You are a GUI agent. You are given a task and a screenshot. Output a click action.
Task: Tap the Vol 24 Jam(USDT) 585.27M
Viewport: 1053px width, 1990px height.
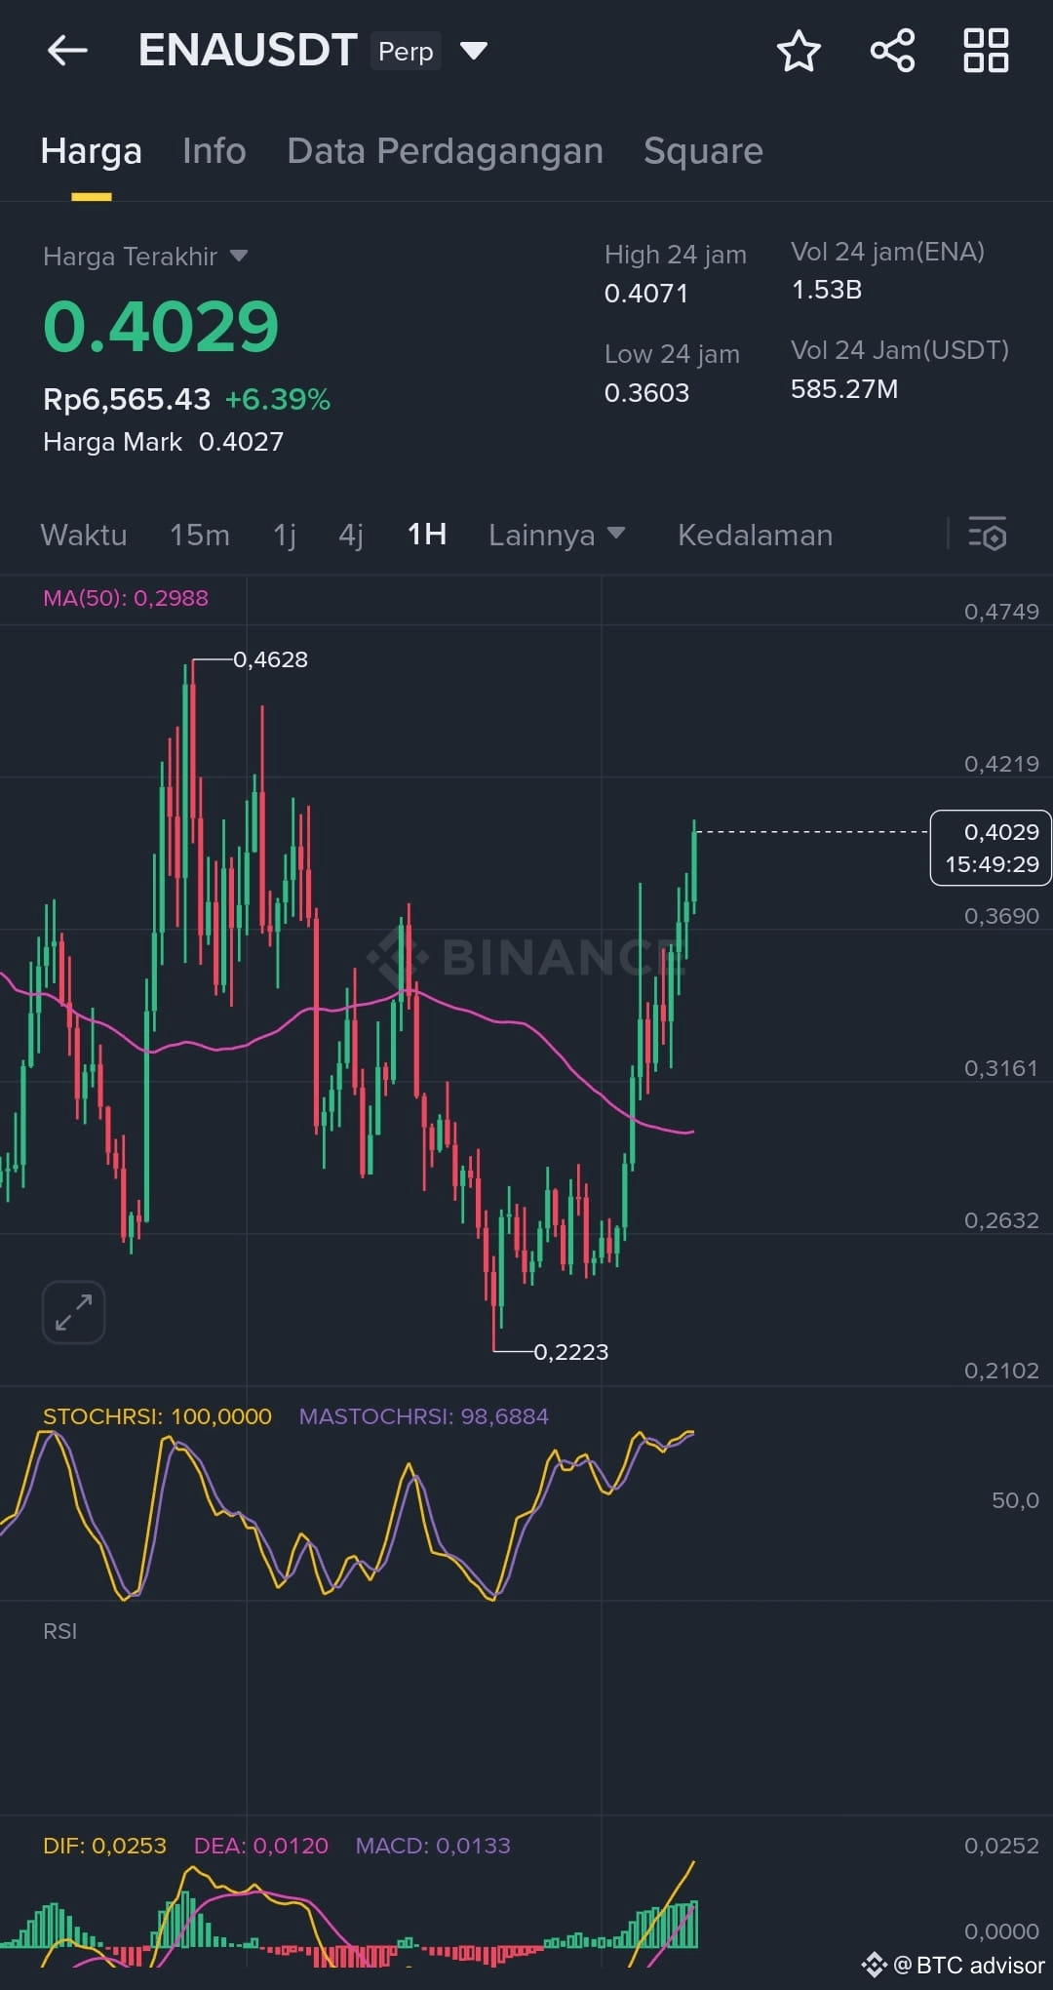pyautogui.click(x=844, y=389)
